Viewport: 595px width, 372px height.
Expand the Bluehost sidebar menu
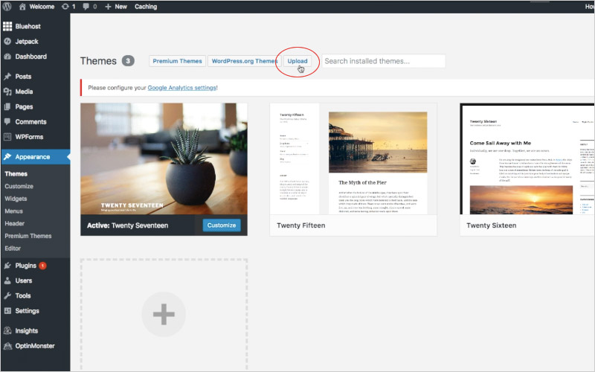[28, 26]
